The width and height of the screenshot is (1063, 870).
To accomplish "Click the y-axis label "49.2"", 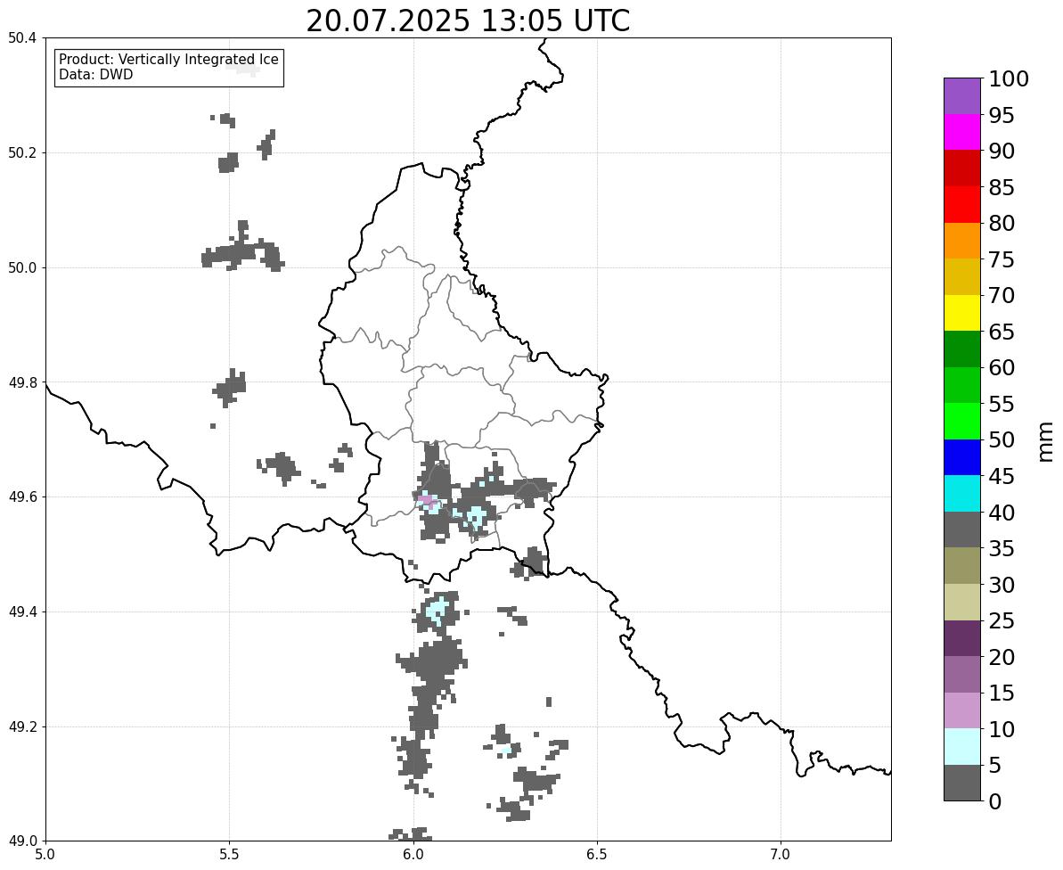I will point(21,726).
